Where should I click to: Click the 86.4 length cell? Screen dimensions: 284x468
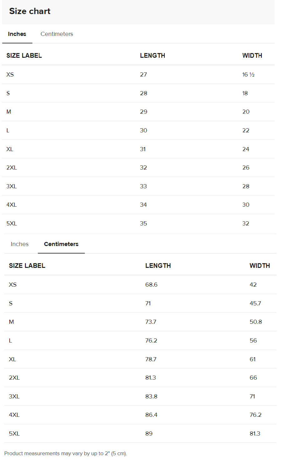click(151, 415)
